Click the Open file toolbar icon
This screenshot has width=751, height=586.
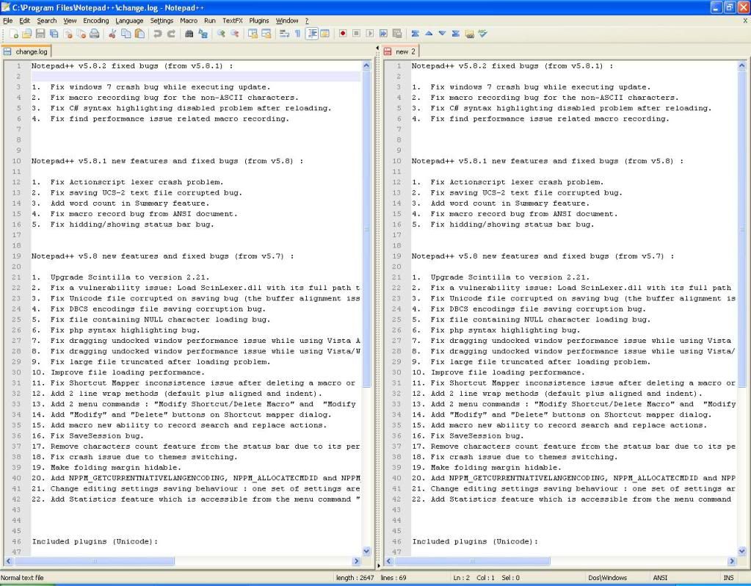tap(27, 34)
